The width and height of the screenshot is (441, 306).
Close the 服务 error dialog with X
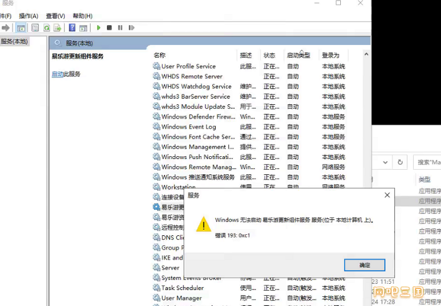coord(388,195)
